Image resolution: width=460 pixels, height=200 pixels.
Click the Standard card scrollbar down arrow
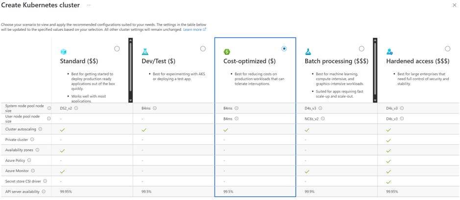coord(130,100)
